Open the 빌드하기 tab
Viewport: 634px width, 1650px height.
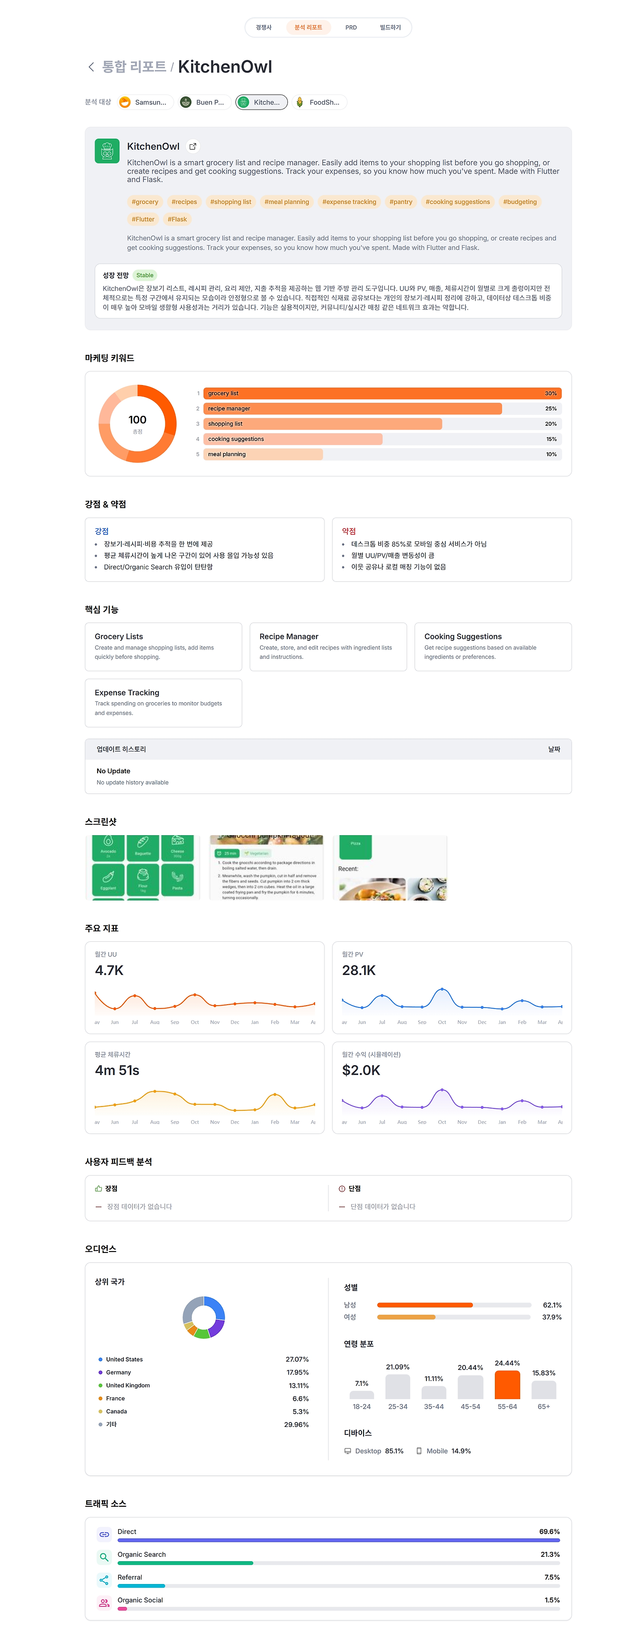coord(390,28)
